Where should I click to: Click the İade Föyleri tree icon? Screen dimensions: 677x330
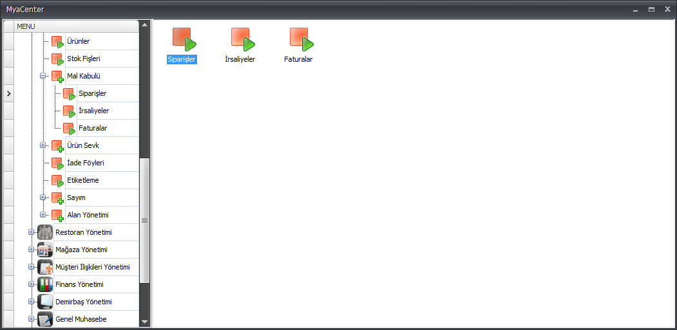pyautogui.click(x=58, y=163)
